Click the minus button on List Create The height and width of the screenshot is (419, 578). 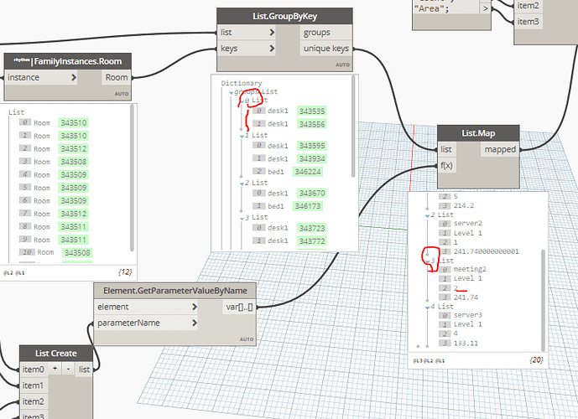(68, 369)
